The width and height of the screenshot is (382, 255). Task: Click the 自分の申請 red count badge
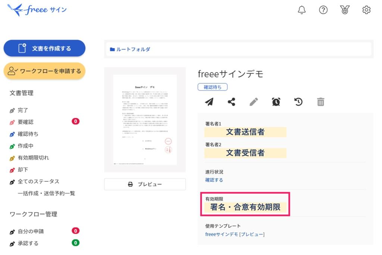pyautogui.click(x=75, y=231)
